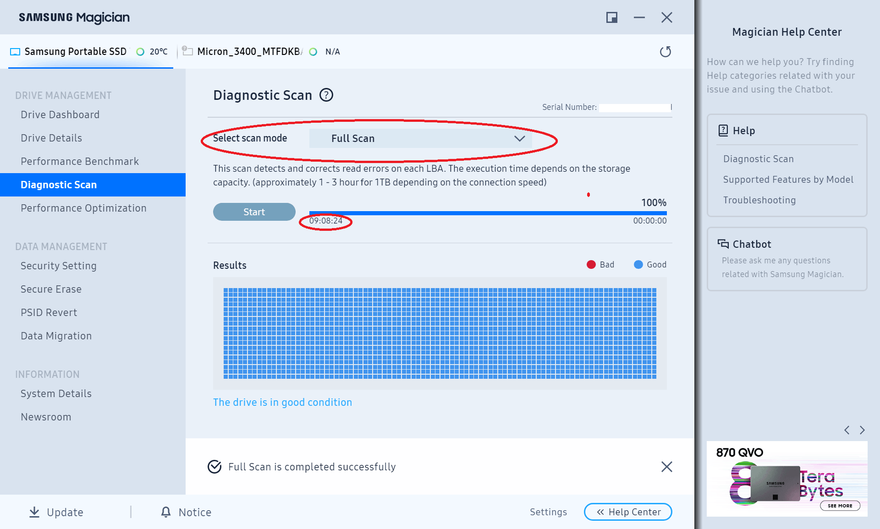Go to previous ad banner arrow

pos(847,430)
